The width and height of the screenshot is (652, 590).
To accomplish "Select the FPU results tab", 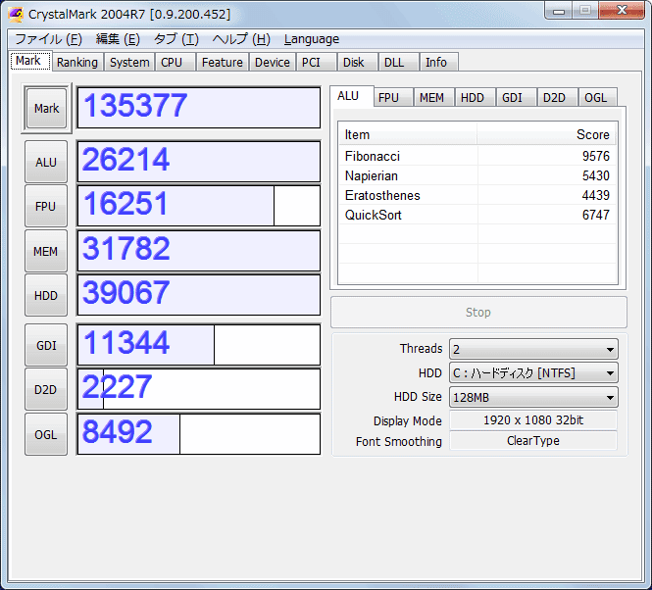I will tap(389, 98).
